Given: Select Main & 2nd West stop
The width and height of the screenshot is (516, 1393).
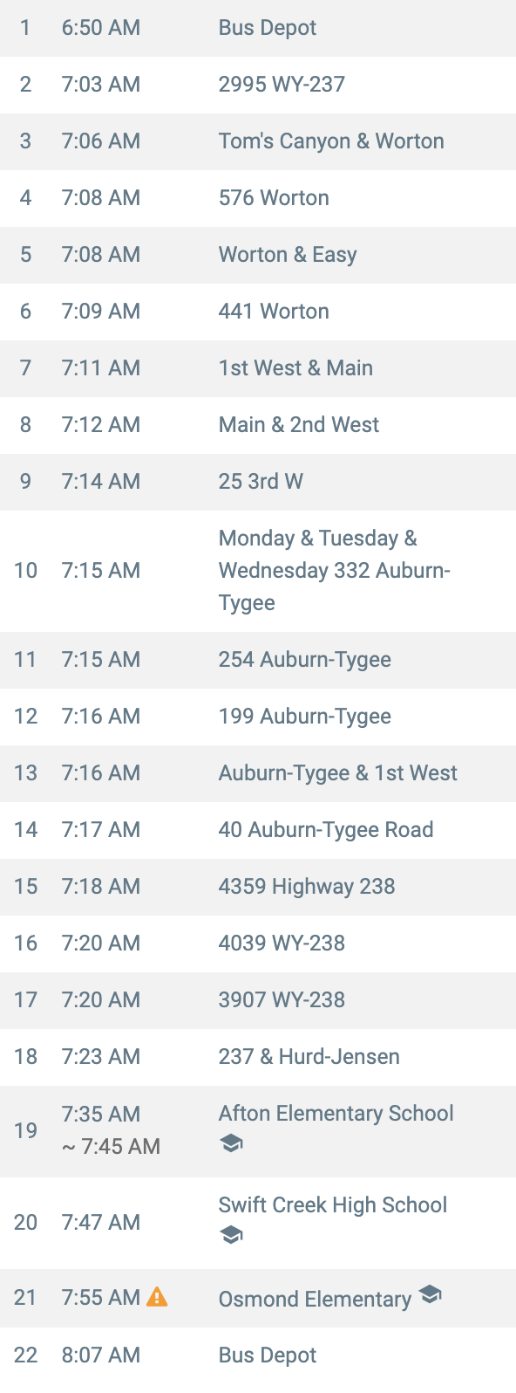Looking at the screenshot, I should click(x=258, y=425).
